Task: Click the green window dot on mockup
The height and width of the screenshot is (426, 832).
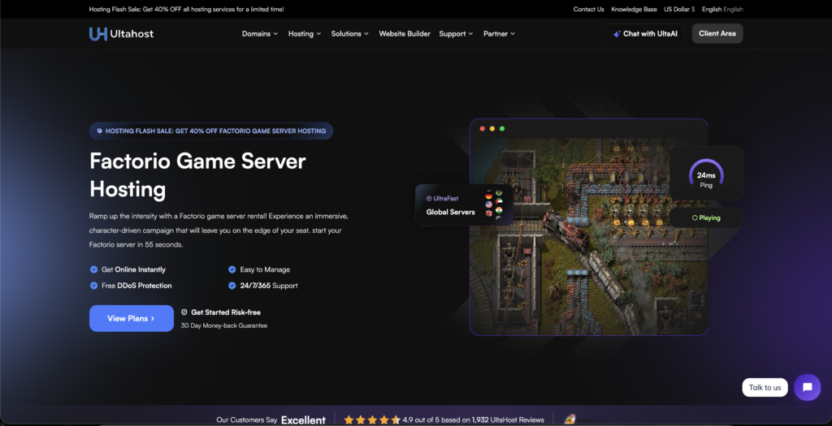Action: click(502, 129)
